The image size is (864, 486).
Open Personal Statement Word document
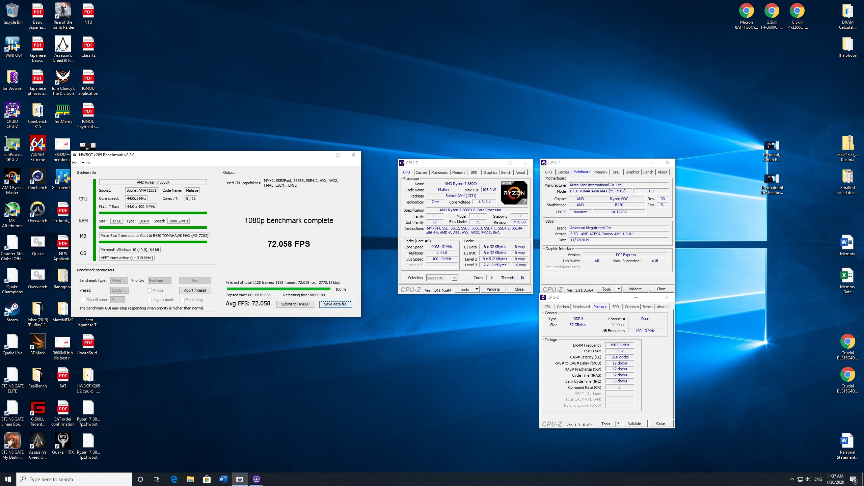[847, 446]
